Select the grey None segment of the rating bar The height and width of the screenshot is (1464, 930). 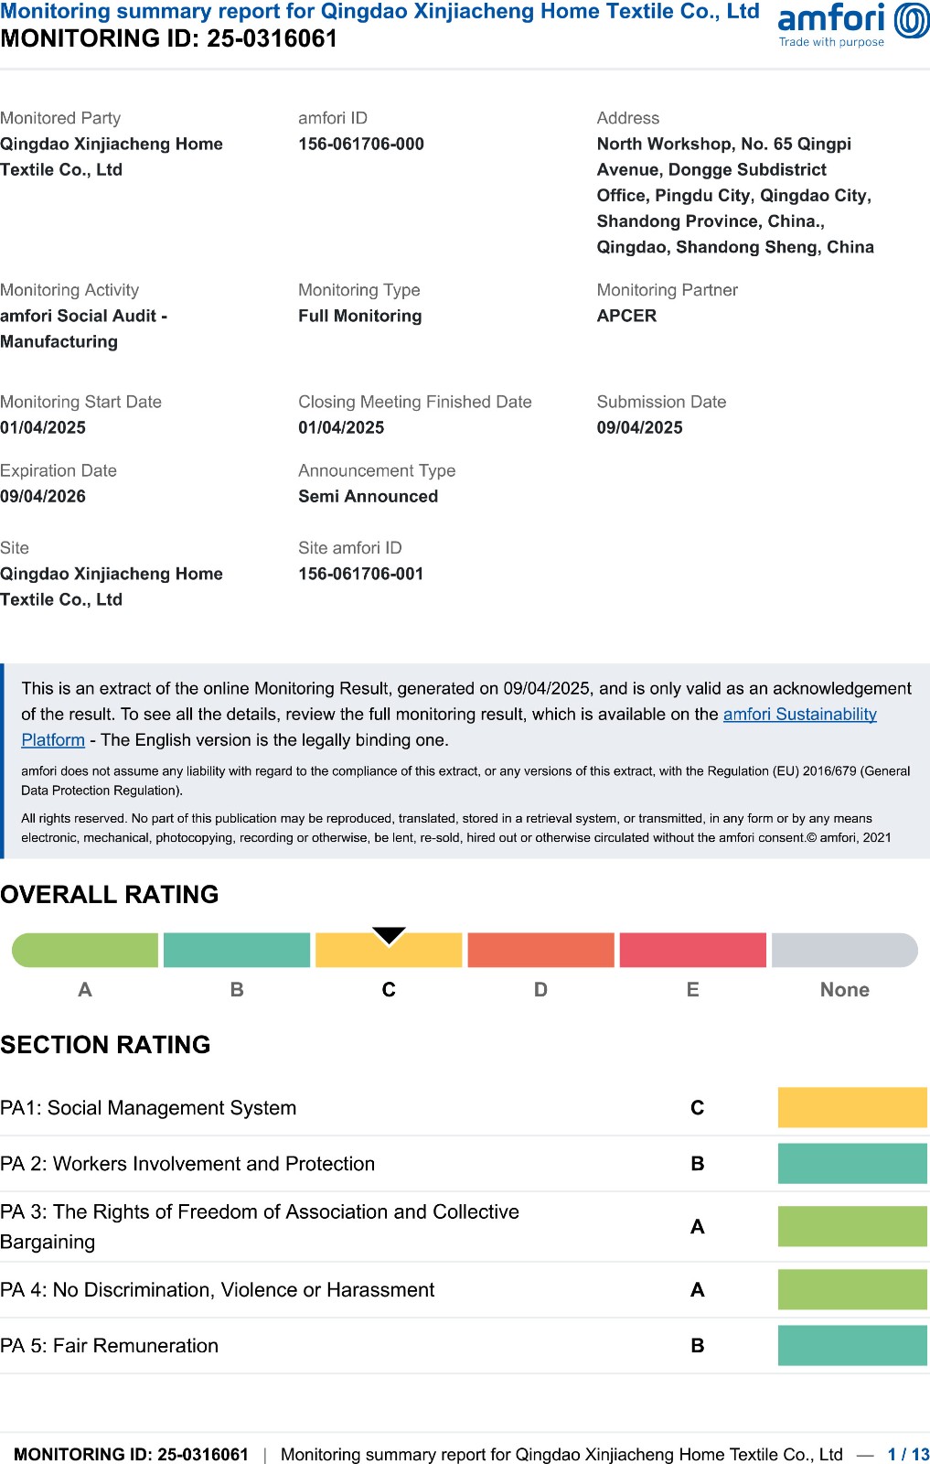(x=844, y=951)
